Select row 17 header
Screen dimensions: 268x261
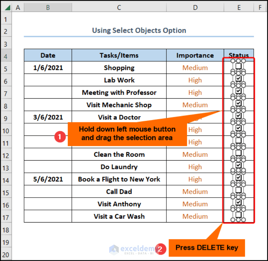pos(6,216)
